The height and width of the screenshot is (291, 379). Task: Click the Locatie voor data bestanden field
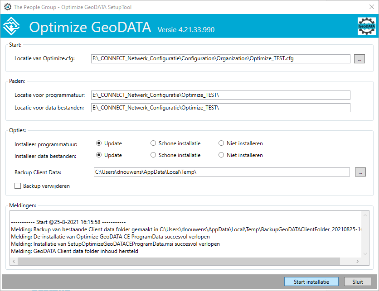tap(220, 108)
